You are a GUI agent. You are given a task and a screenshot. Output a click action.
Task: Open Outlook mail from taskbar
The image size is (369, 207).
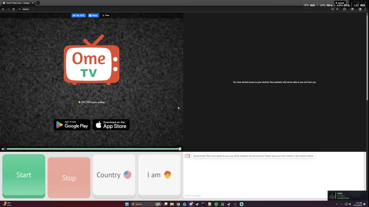click(184, 204)
